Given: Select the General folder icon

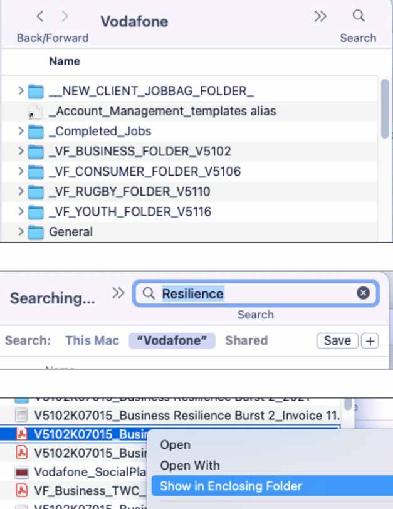Looking at the screenshot, I should (x=36, y=232).
